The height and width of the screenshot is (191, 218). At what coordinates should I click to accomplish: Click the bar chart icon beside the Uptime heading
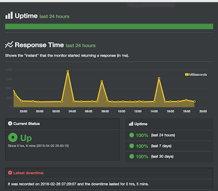[9, 16]
